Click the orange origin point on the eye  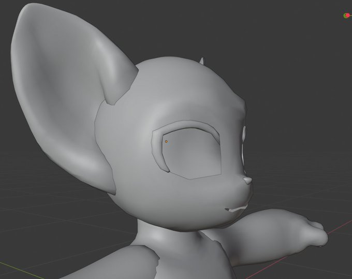[x=166, y=141]
